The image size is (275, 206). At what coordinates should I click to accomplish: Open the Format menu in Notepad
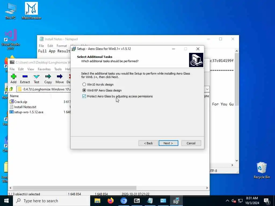pos(62,46)
